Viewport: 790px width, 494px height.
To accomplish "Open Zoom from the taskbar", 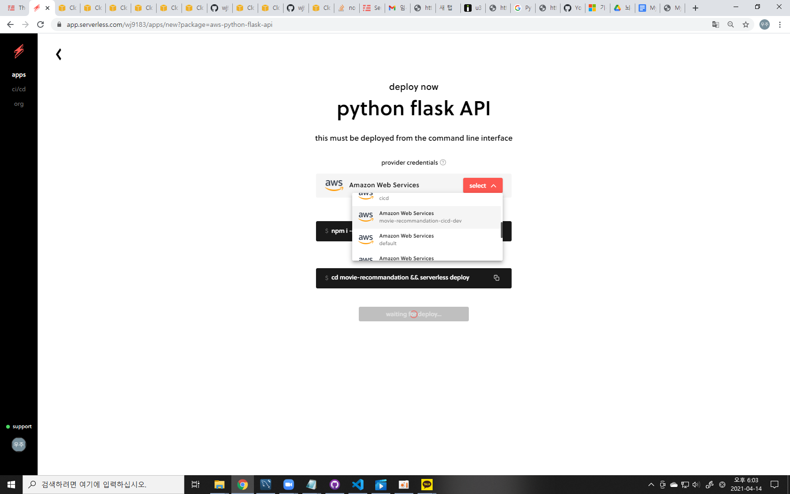I will pos(289,485).
